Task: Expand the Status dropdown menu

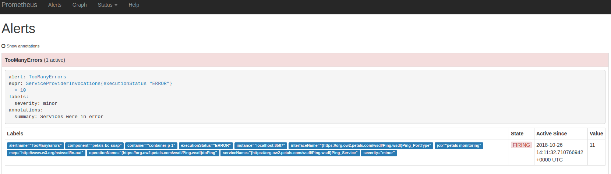Action: 107,5
